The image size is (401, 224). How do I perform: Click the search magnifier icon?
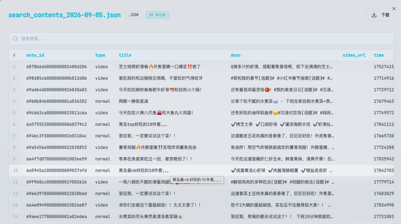coord(15,39)
